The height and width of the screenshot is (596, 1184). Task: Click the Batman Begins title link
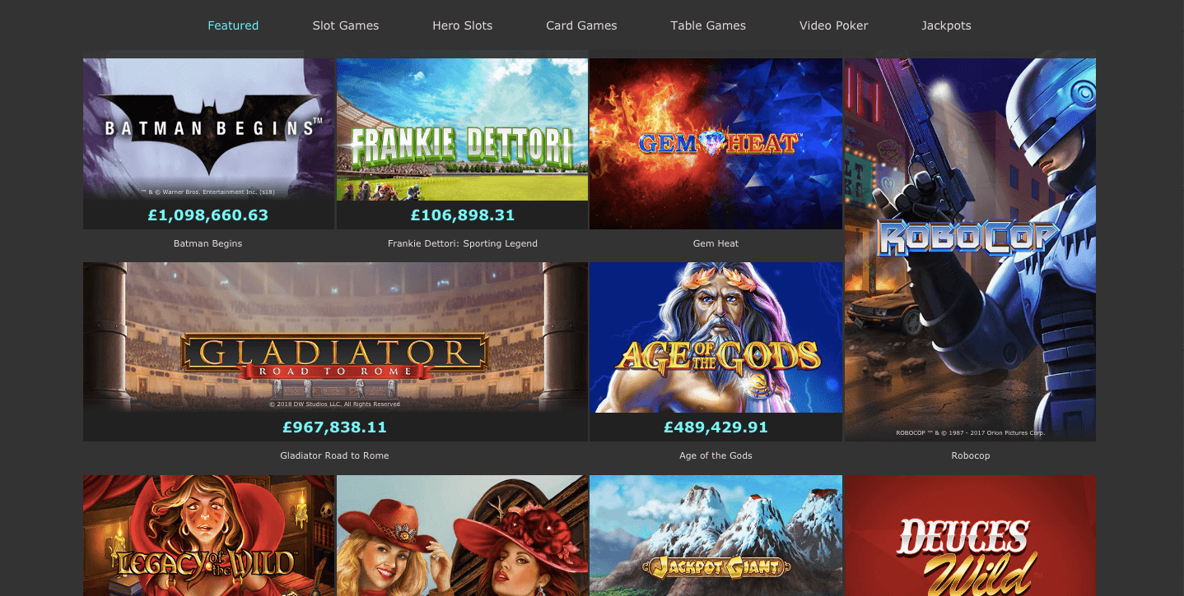(208, 243)
